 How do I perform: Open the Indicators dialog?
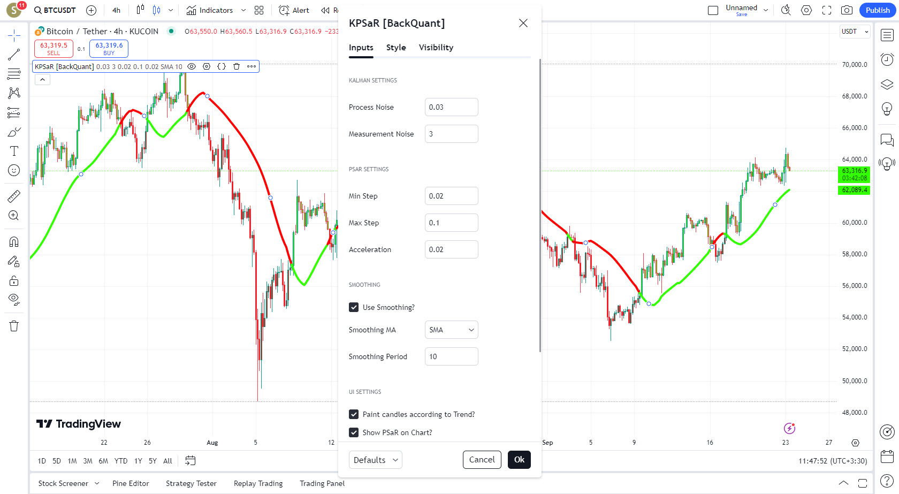(210, 10)
